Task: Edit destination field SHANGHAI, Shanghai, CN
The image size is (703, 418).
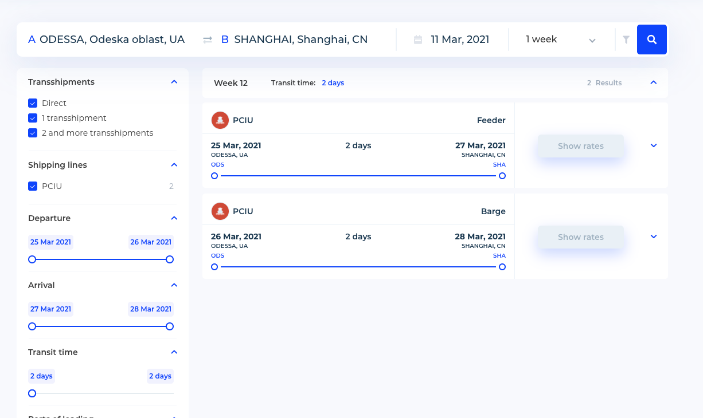Action: pyautogui.click(x=300, y=40)
